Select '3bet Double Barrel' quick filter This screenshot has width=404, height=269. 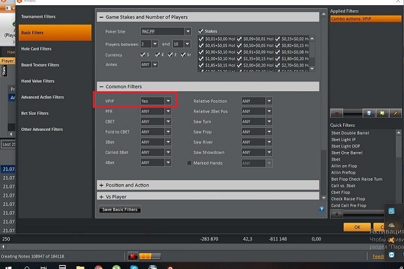point(351,133)
